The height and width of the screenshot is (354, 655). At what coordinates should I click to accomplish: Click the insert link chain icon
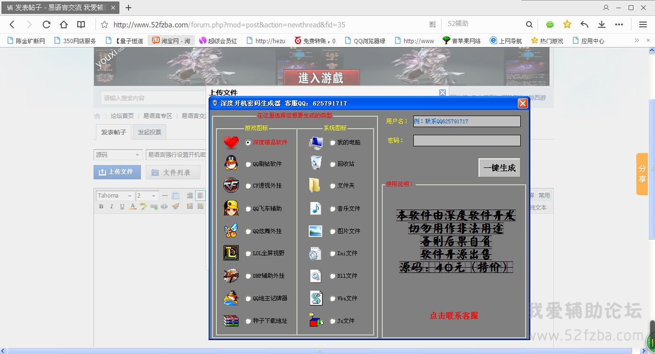[154, 206]
